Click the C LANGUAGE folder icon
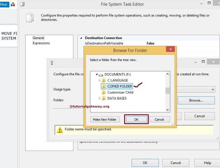 [103, 80]
